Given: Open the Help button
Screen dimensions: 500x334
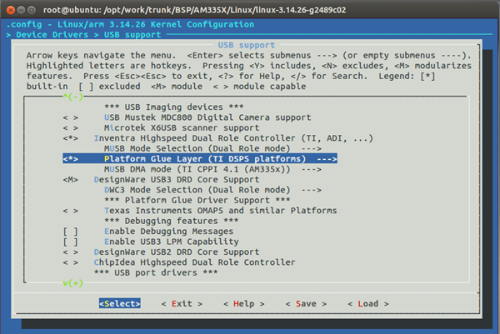Looking at the screenshot, I should tap(244, 304).
